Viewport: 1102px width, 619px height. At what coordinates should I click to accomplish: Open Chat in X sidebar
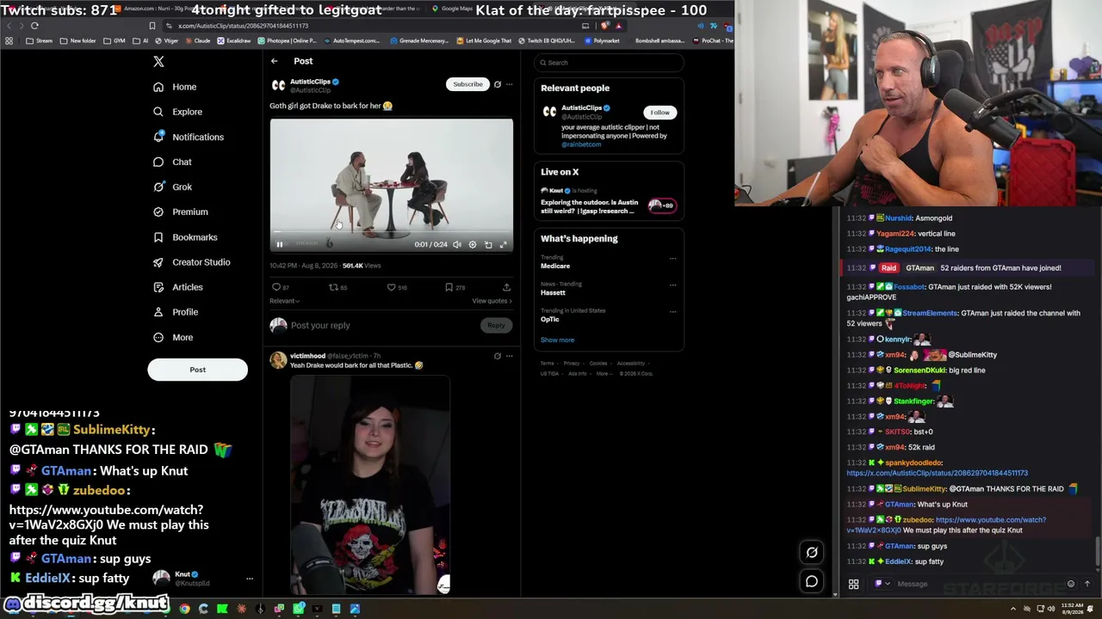coord(172,162)
